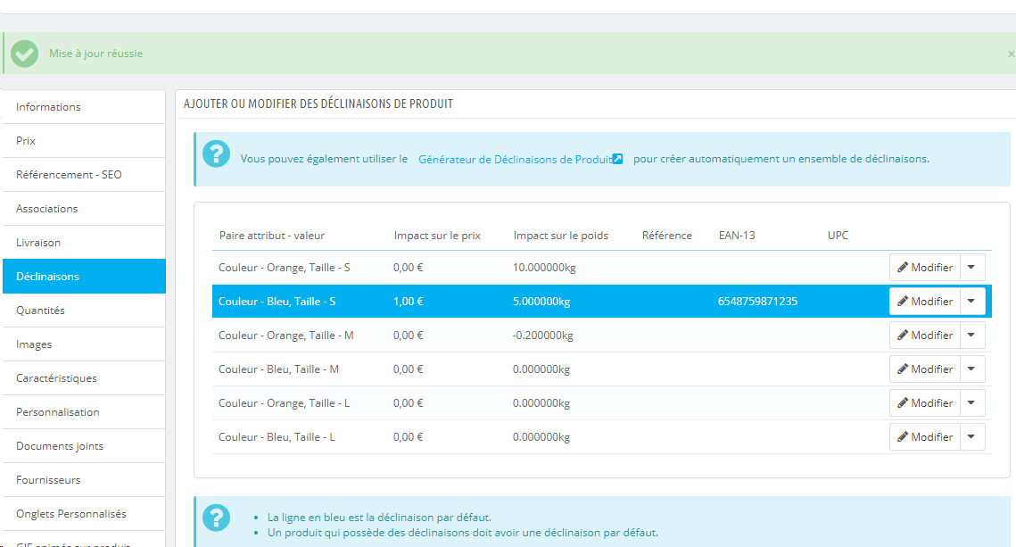This screenshot has height=547, width=1016.
Task: Click 'La ligne en bleu est la déclinaison par défaut' note
Action: tap(379, 518)
